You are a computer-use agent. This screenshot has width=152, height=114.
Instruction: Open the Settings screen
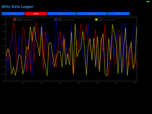(x=92, y=14)
